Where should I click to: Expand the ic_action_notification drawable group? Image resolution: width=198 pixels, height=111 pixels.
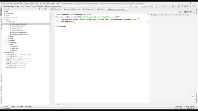(8, 30)
